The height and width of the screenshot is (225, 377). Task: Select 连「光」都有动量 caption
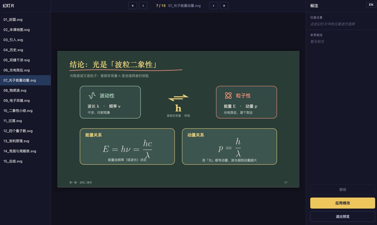(x=230, y=160)
